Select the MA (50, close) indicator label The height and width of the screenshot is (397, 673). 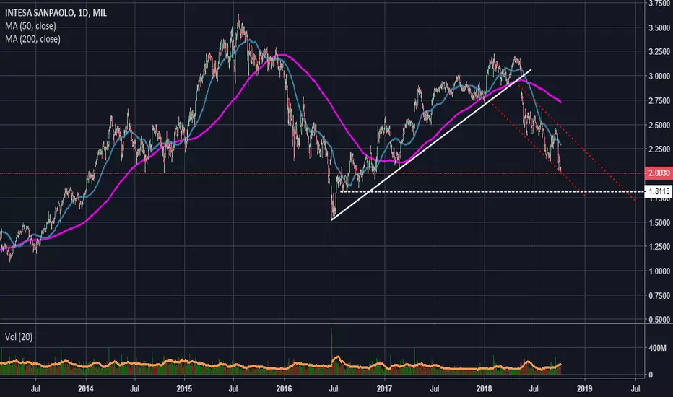(x=30, y=26)
